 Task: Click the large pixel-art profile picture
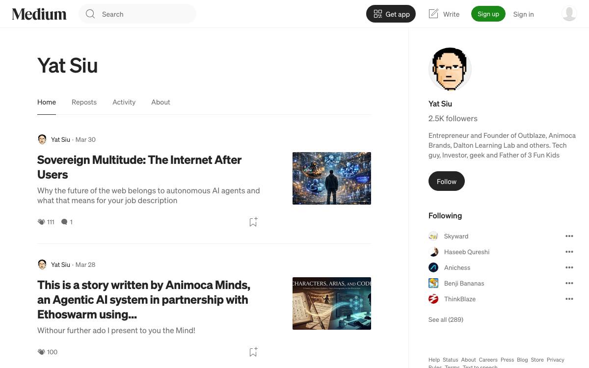pos(450,69)
